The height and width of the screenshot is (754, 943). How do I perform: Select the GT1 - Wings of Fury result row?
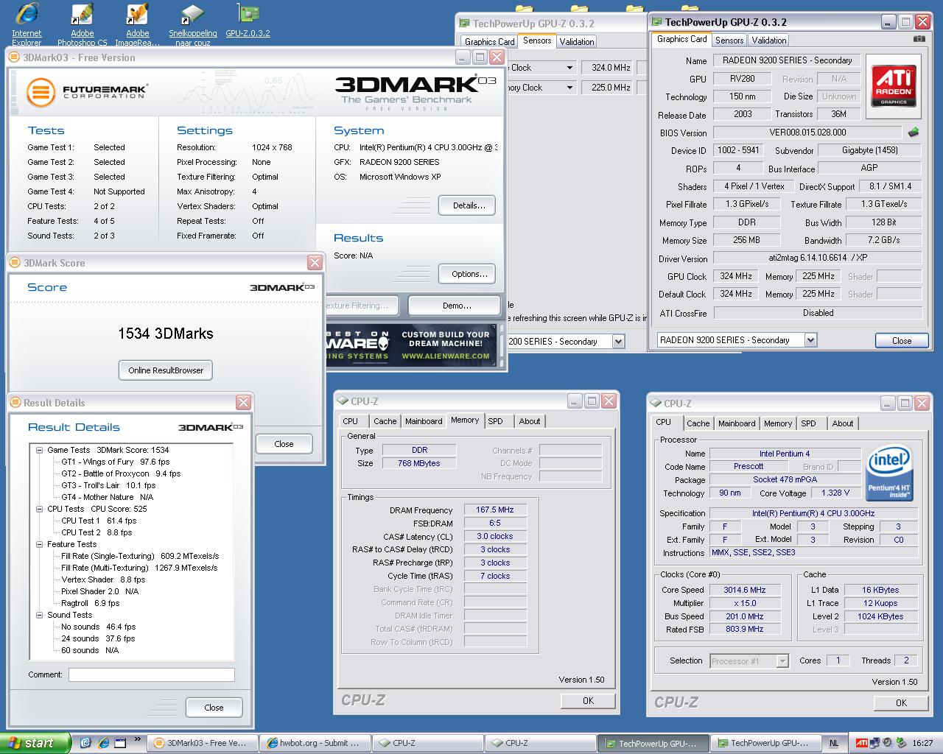point(115,462)
